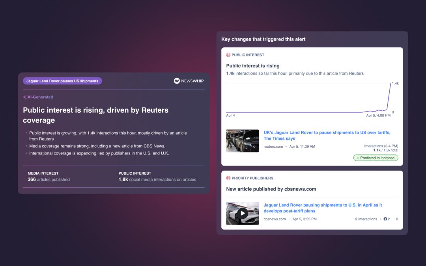Click the 1.4k peak on the interest chart
This screenshot has width=426, height=266.
pyautogui.click(x=390, y=84)
